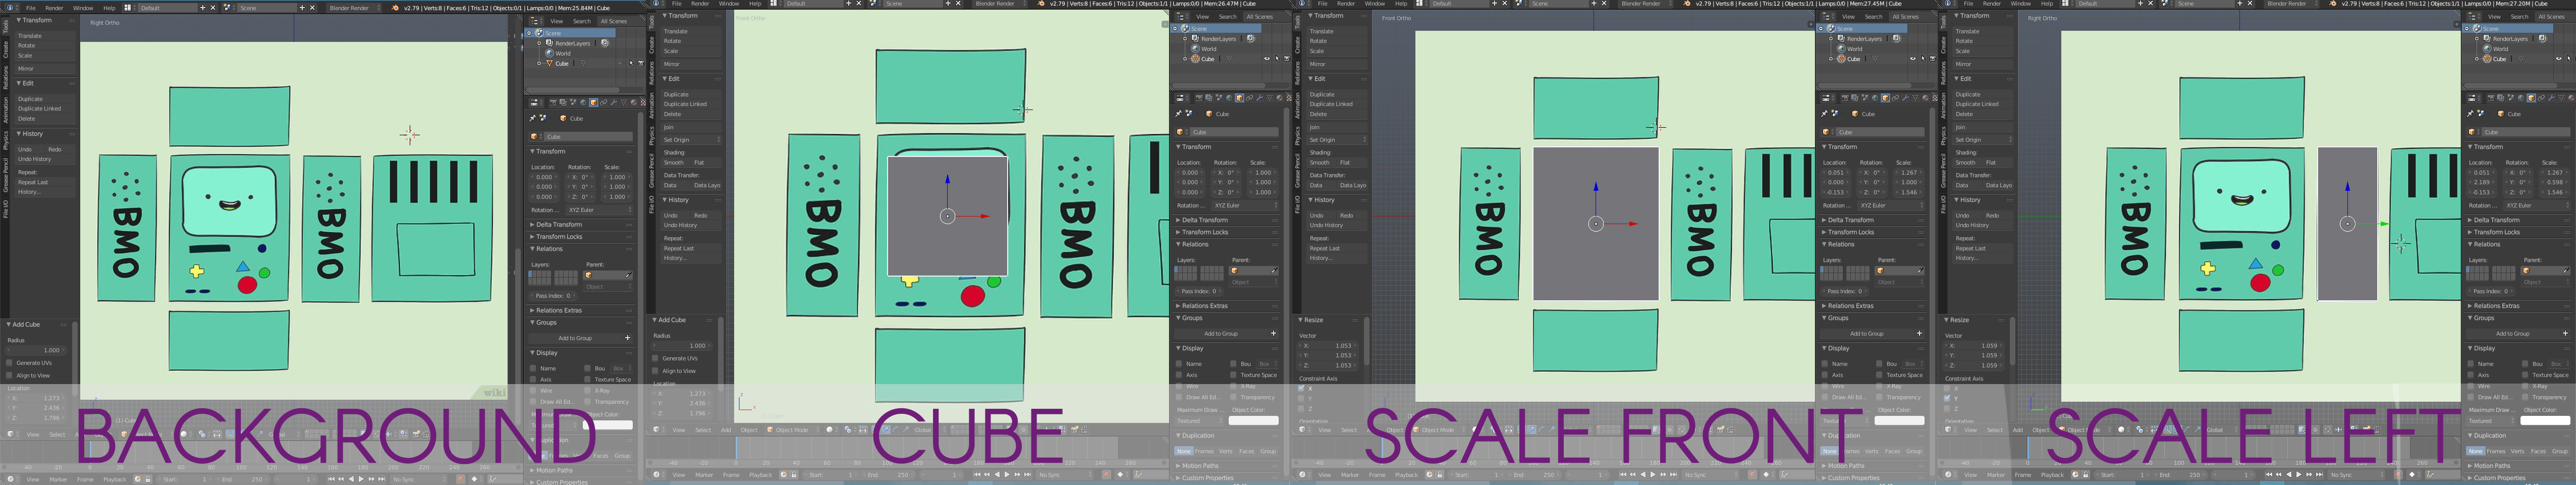
Task: Hide the Cube using the eye icon in the CUBE outliner
Action: click(x=1267, y=59)
